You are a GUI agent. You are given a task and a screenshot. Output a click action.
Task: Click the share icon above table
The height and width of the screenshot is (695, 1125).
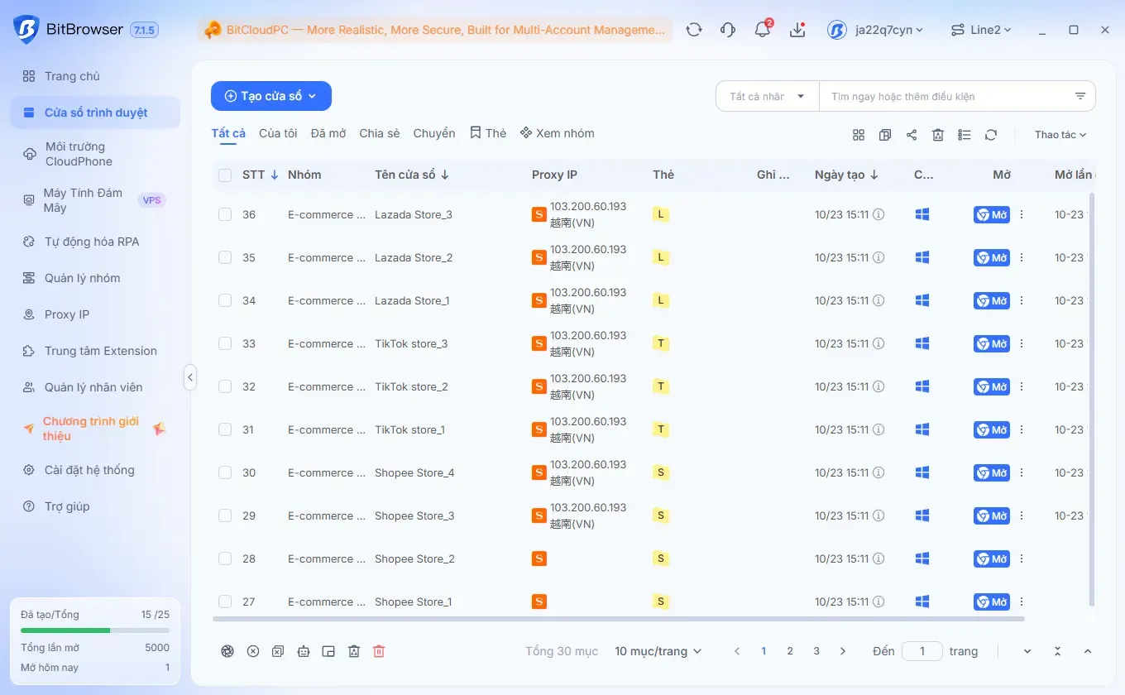[x=912, y=135]
